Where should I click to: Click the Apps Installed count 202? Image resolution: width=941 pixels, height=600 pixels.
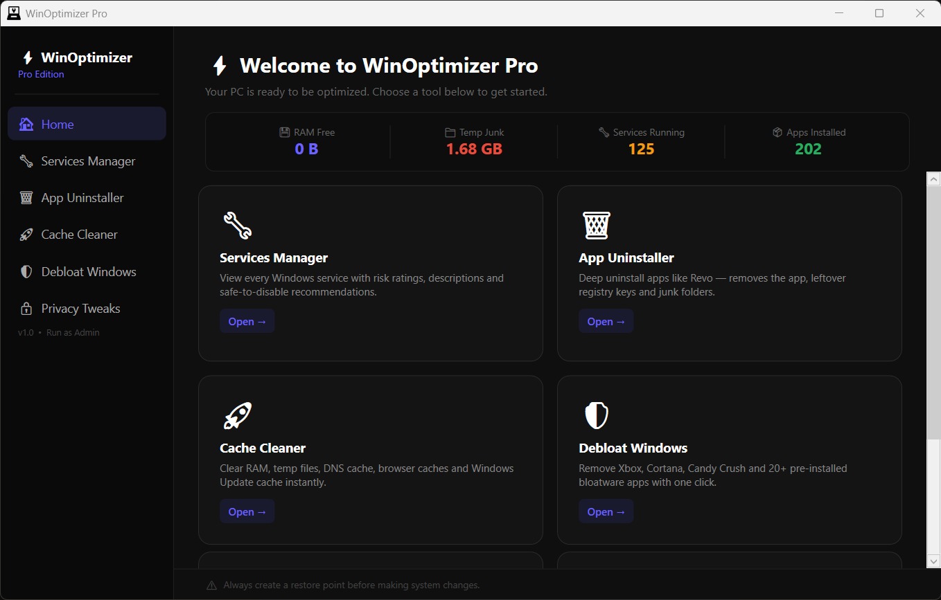coord(808,149)
